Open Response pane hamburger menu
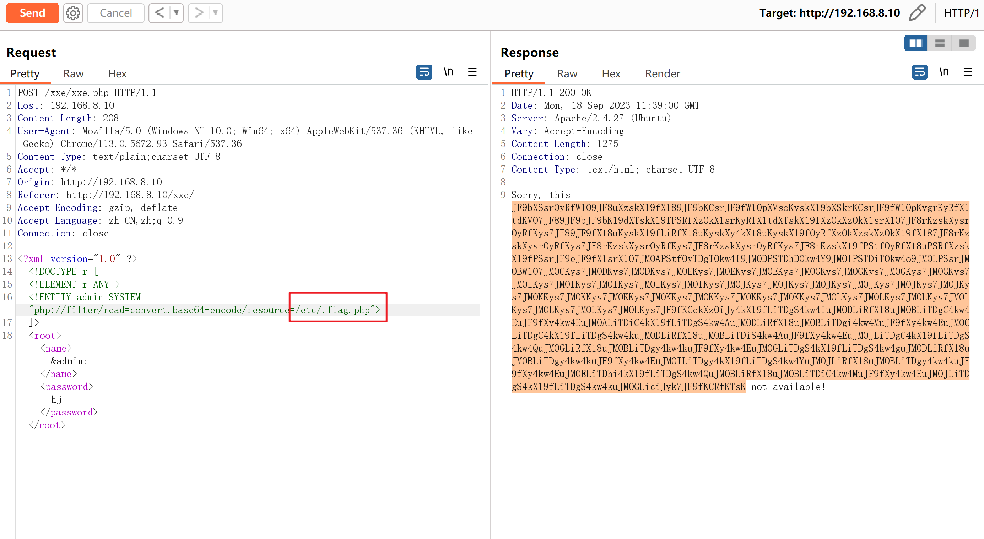The image size is (984, 539). [968, 72]
